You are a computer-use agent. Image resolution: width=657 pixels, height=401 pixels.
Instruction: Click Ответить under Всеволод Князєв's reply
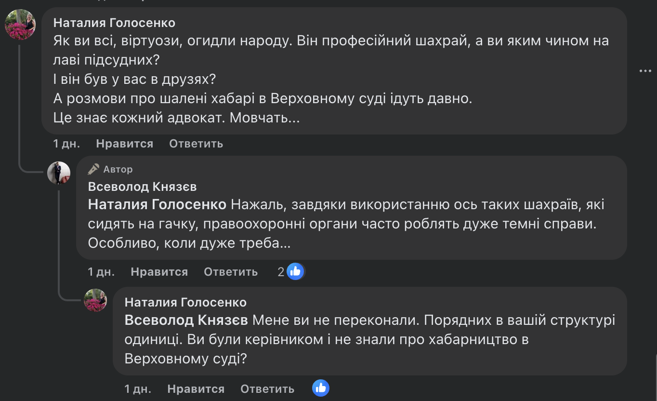click(231, 272)
